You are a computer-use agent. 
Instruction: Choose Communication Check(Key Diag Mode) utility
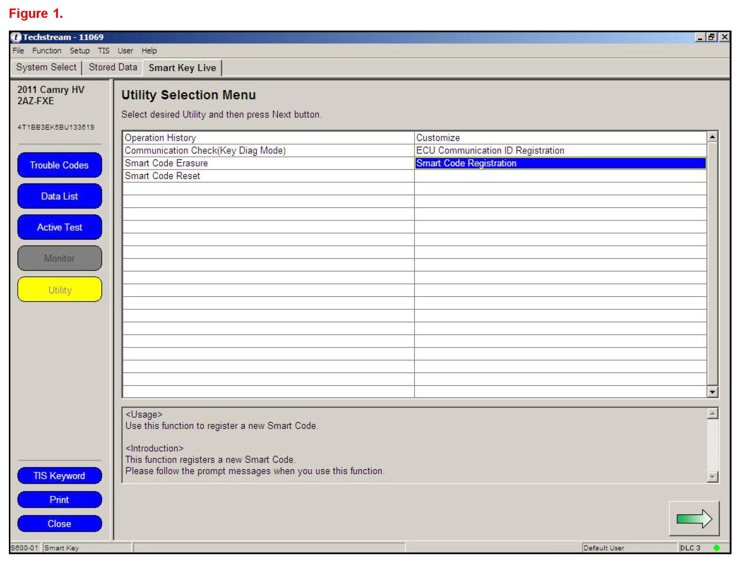click(205, 150)
